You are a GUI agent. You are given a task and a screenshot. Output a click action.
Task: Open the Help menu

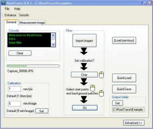pyautogui.click(x=17, y=9)
